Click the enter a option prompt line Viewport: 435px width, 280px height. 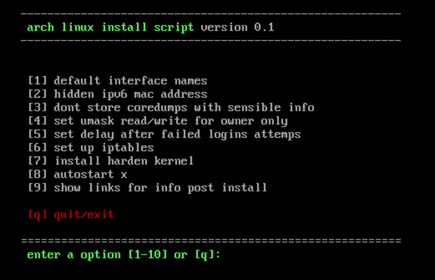124,255
